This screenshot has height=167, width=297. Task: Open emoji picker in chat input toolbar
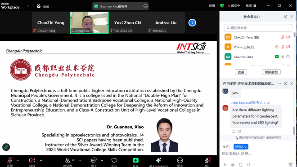(x=233, y=165)
